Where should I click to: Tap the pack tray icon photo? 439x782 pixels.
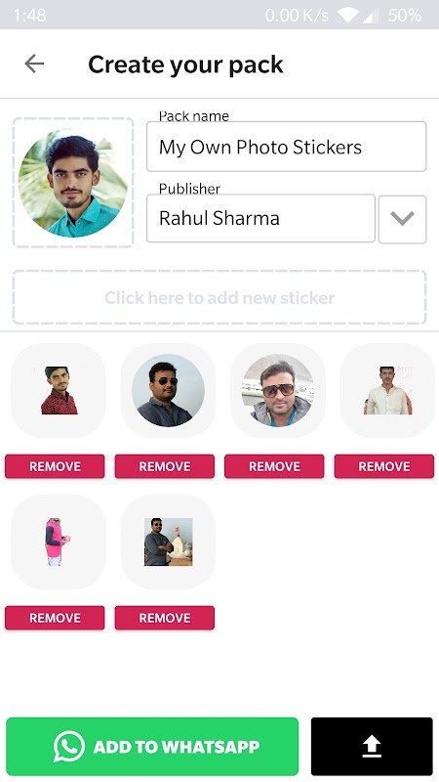(73, 183)
